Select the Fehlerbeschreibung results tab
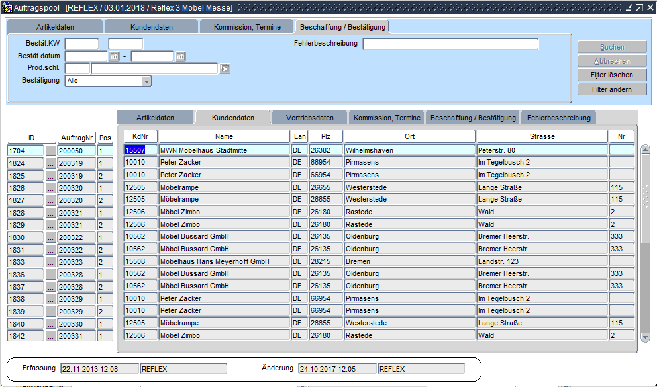Screen dimensions: 657x387 point(558,118)
